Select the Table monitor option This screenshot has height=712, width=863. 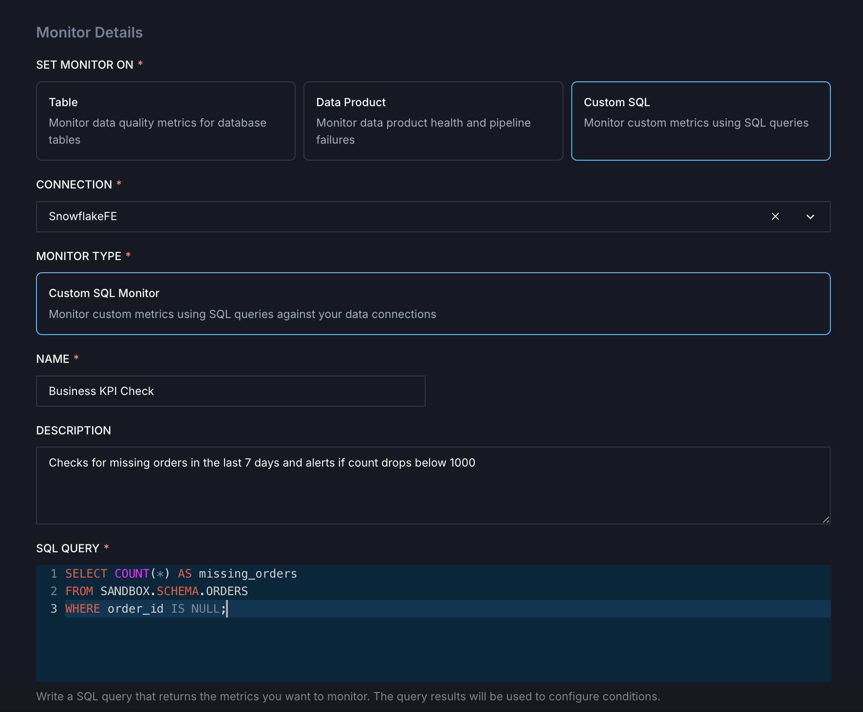[166, 121]
